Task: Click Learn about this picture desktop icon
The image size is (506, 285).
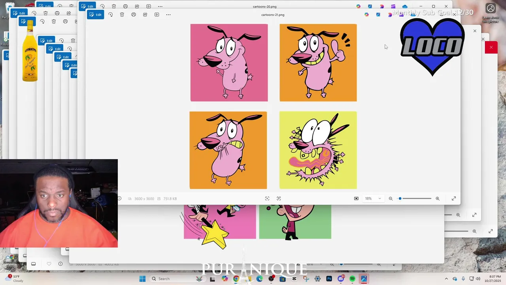Action: 491,13
